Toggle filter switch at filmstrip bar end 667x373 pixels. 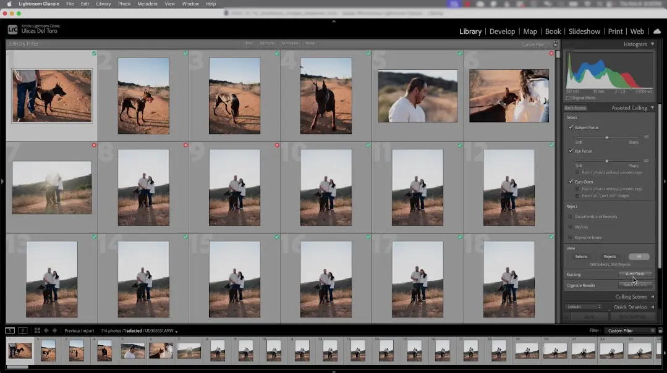coord(660,330)
